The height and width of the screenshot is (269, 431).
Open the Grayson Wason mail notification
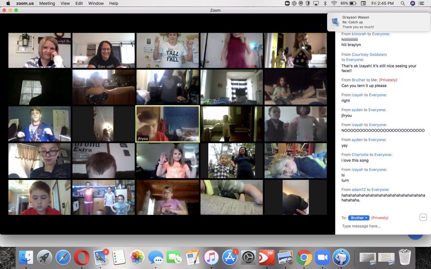(379, 22)
